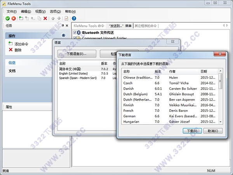Select the Finnish language row

170,105
